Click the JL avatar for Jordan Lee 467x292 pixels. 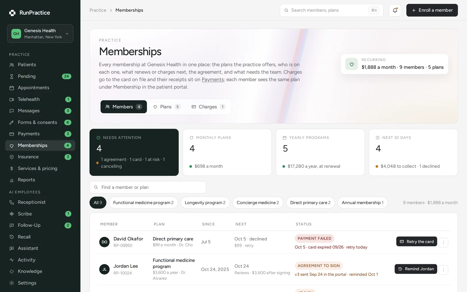tap(104, 270)
